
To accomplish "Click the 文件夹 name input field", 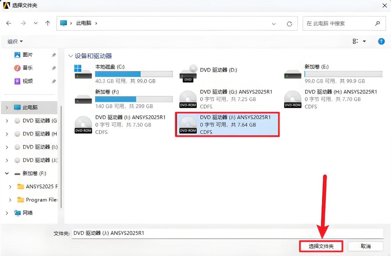I will point(228,233).
